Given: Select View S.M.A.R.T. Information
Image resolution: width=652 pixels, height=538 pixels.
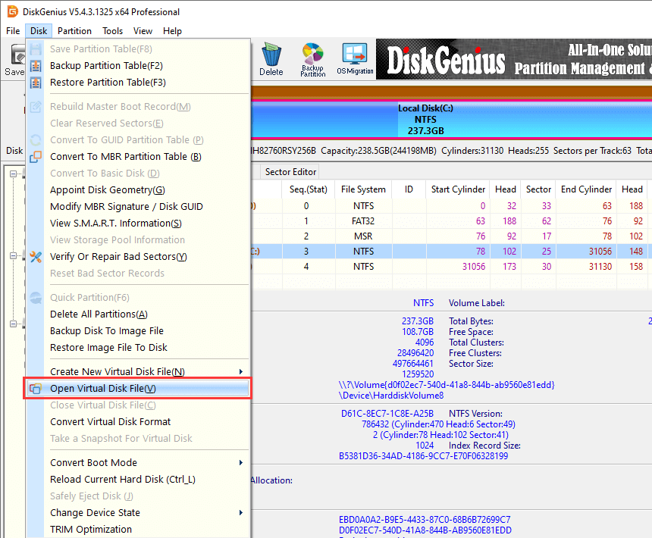Looking at the screenshot, I should coord(115,224).
